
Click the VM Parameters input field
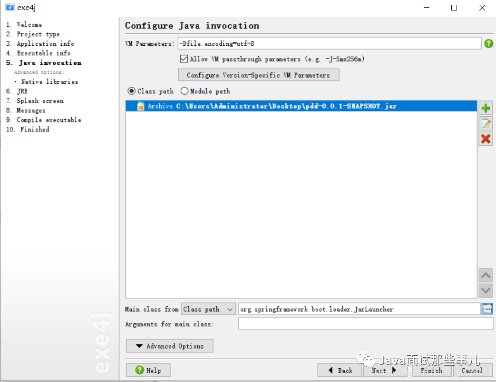click(329, 43)
